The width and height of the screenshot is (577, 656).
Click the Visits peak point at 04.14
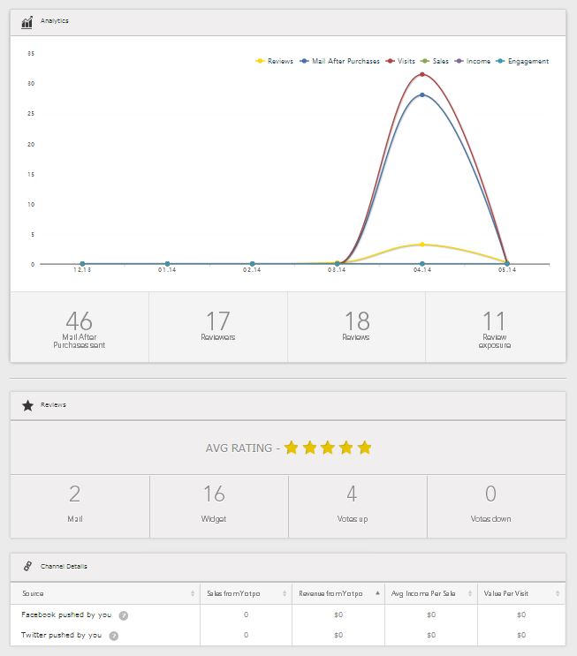[422, 74]
